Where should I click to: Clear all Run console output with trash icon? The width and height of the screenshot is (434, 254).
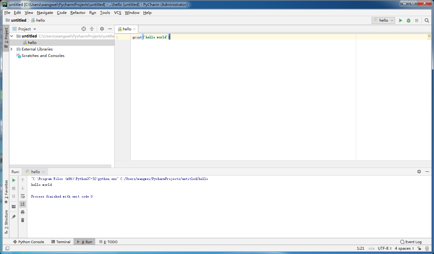pos(23,220)
